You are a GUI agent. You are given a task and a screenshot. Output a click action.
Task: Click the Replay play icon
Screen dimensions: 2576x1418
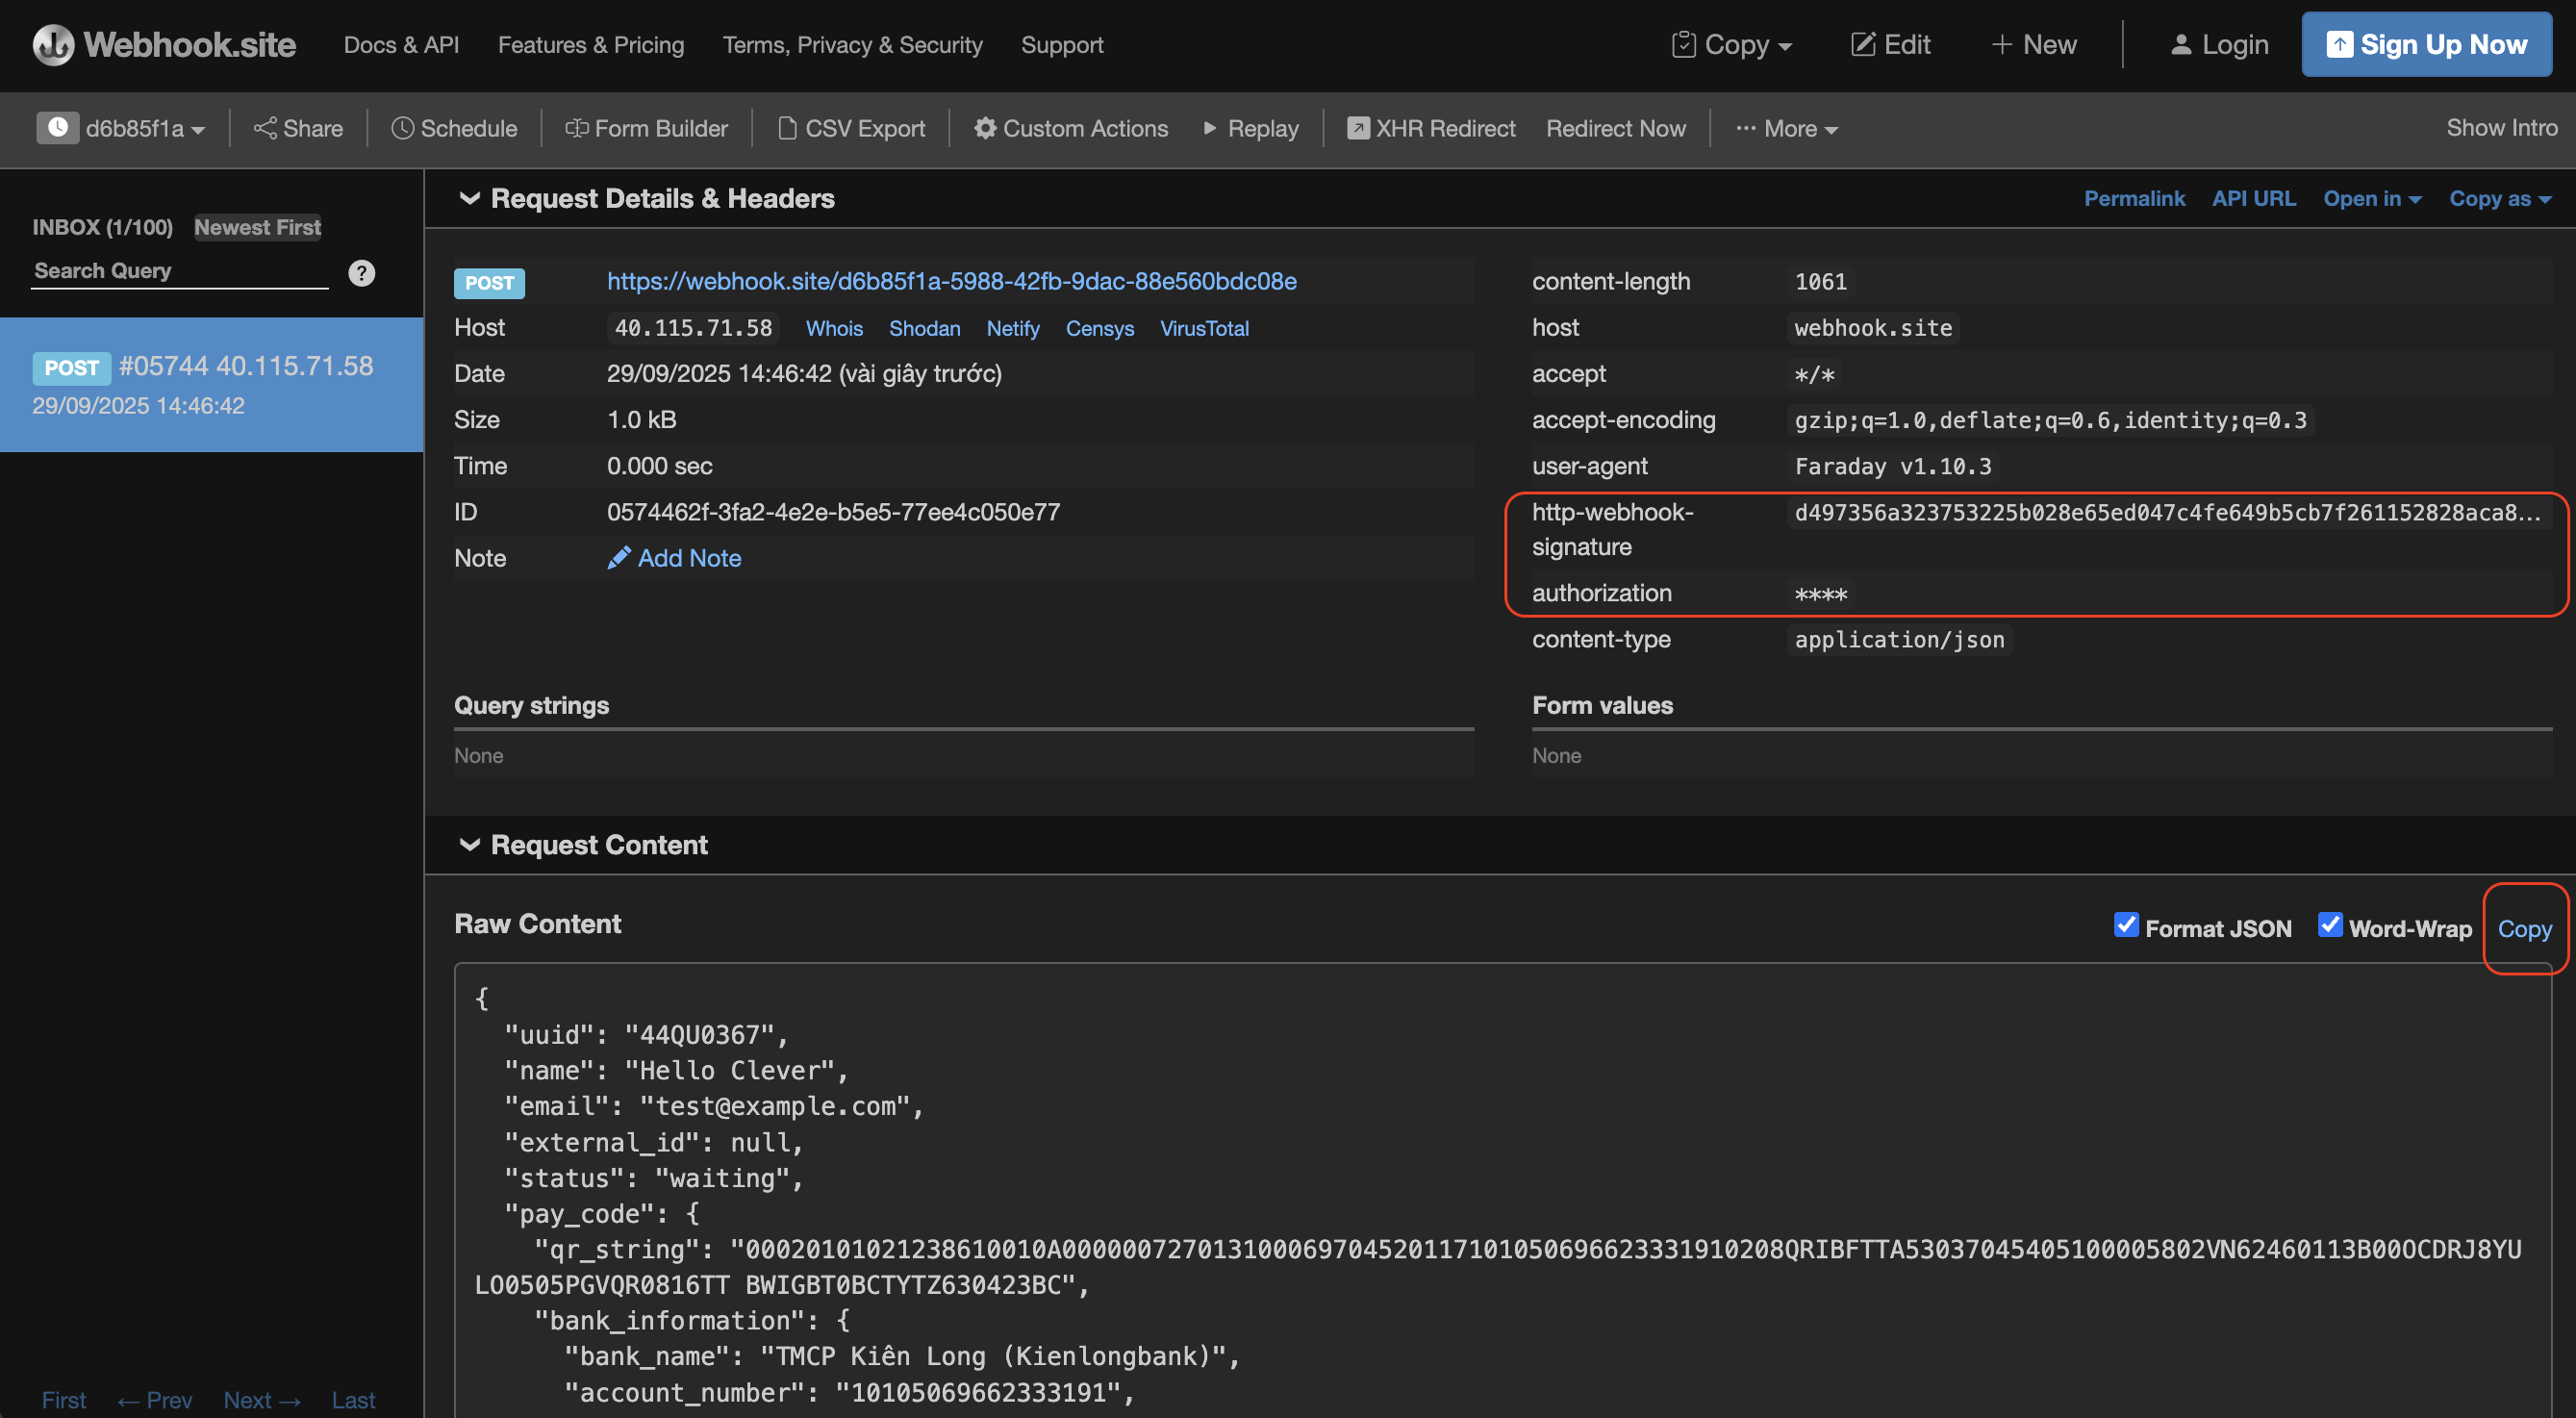1211,128
